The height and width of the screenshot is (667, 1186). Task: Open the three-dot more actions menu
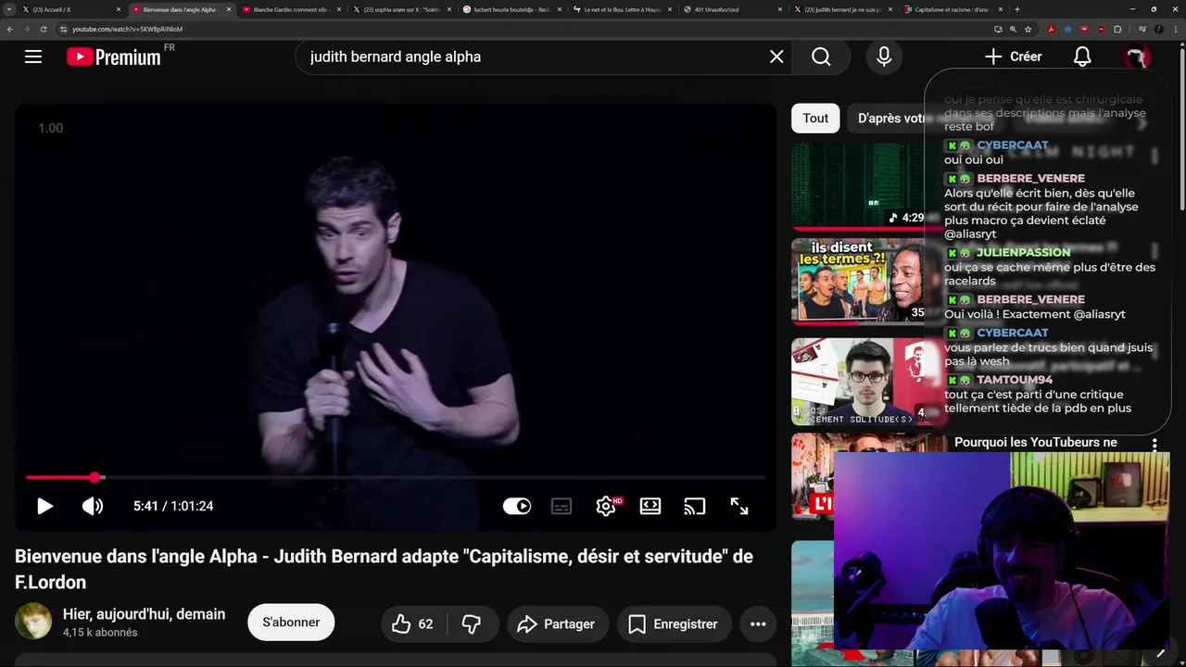point(758,624)
